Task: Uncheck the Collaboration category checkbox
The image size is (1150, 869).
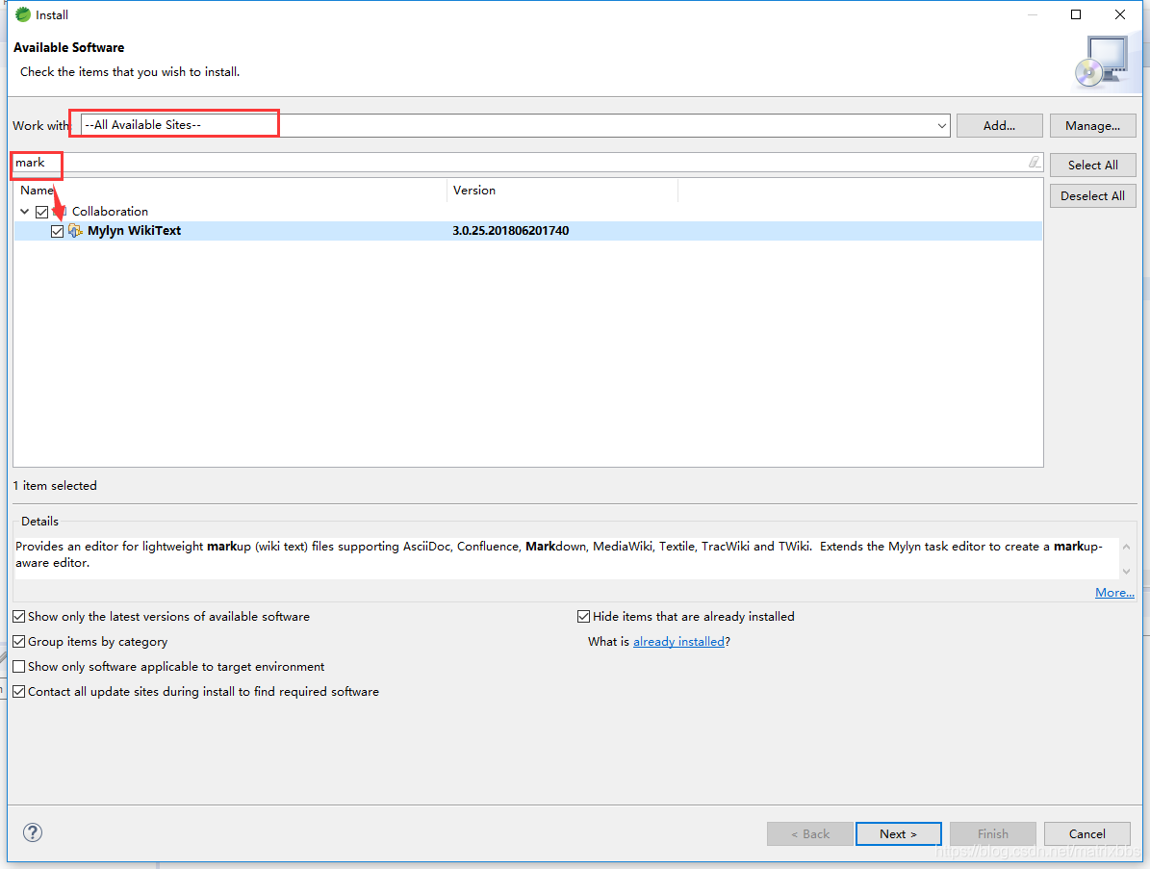Action: point(41,212)
